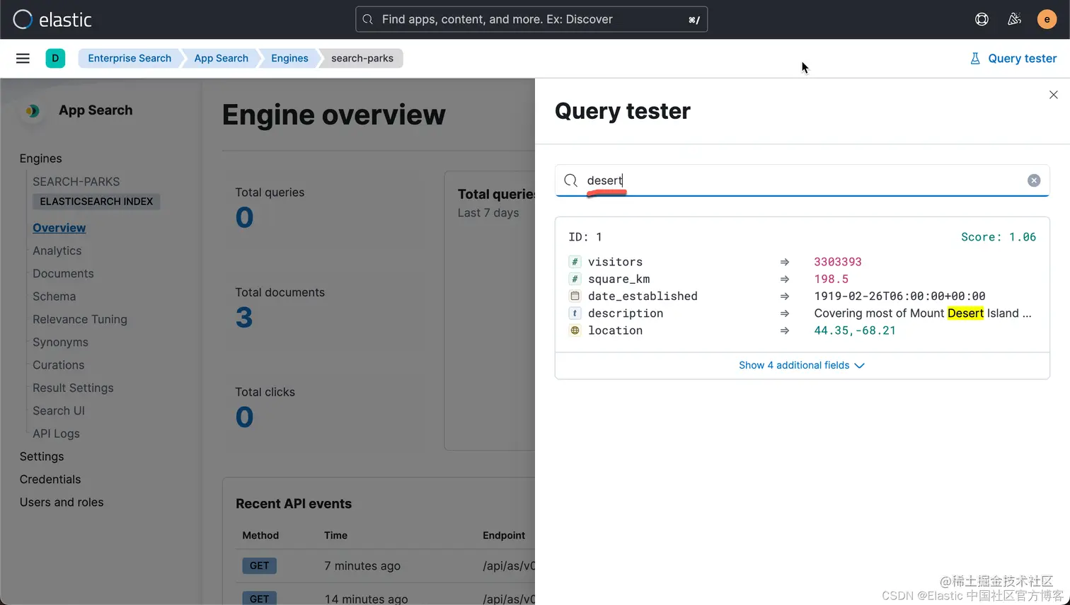
Task: Clear the desert search query
Action: (x=1034, y=180)
